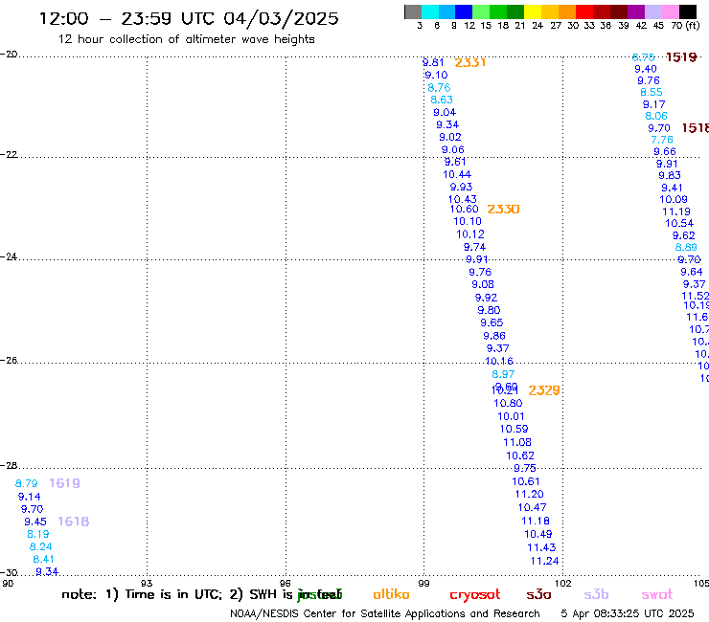Click the wave height value 10.60
709x622 pixels.
[465, 210]
